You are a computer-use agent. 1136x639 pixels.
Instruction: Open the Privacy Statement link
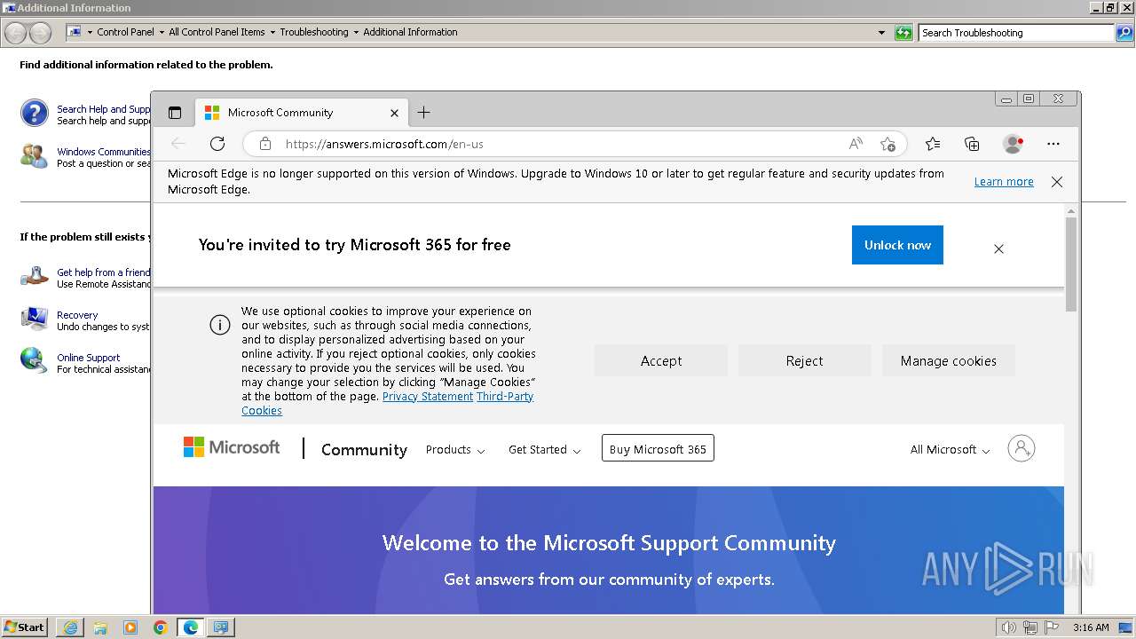click(428, 397)
